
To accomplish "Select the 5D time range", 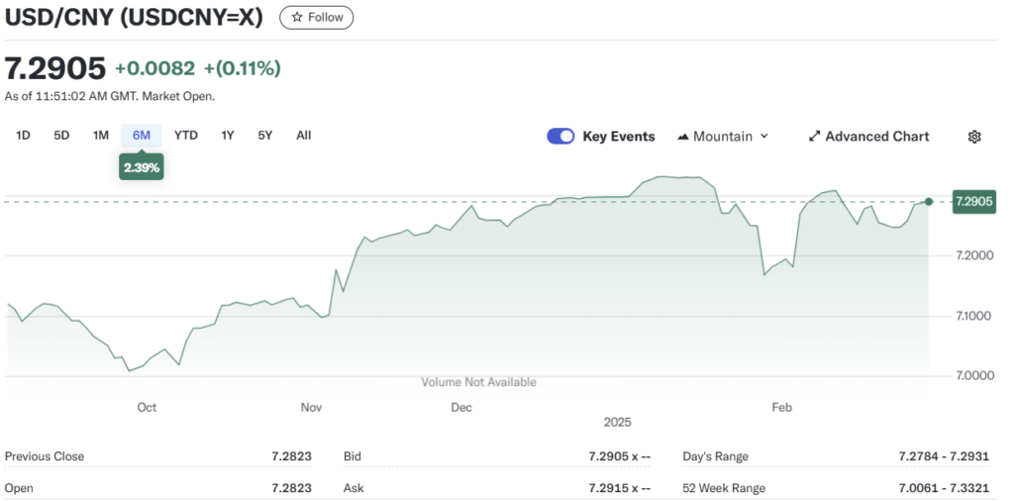I will (x=61, y=136).
